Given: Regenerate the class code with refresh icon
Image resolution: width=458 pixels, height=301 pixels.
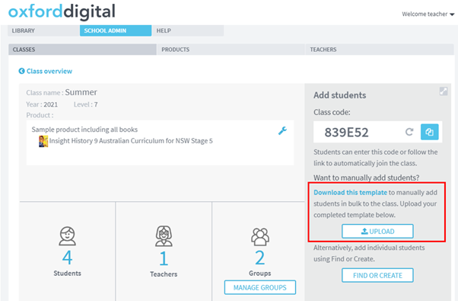Looking at the screenshot, I should [409, 132].
